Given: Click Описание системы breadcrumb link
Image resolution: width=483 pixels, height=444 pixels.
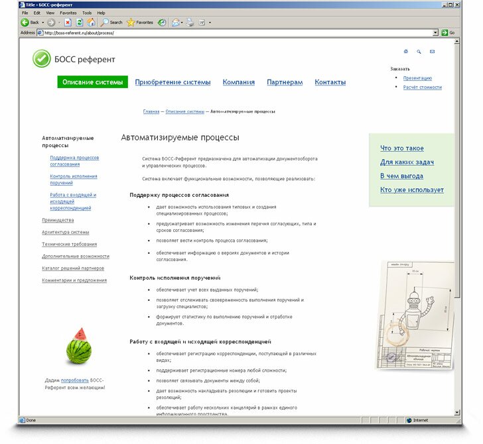Looking at the screenshot, I should pyautogui.click(x=185, y=111).
